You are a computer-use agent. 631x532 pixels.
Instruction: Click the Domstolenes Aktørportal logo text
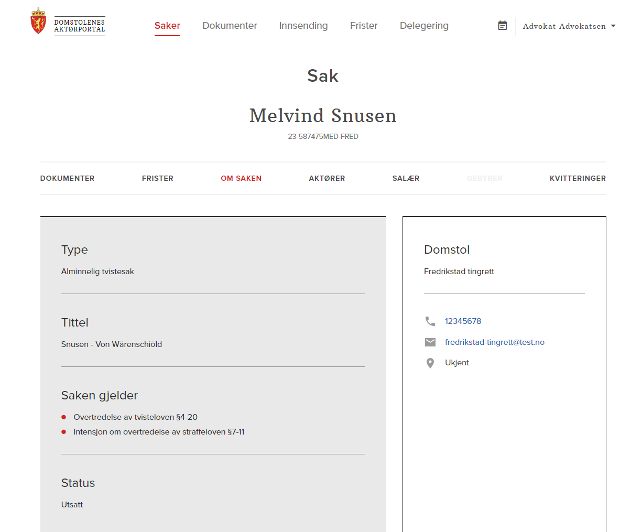click(80, 26)
